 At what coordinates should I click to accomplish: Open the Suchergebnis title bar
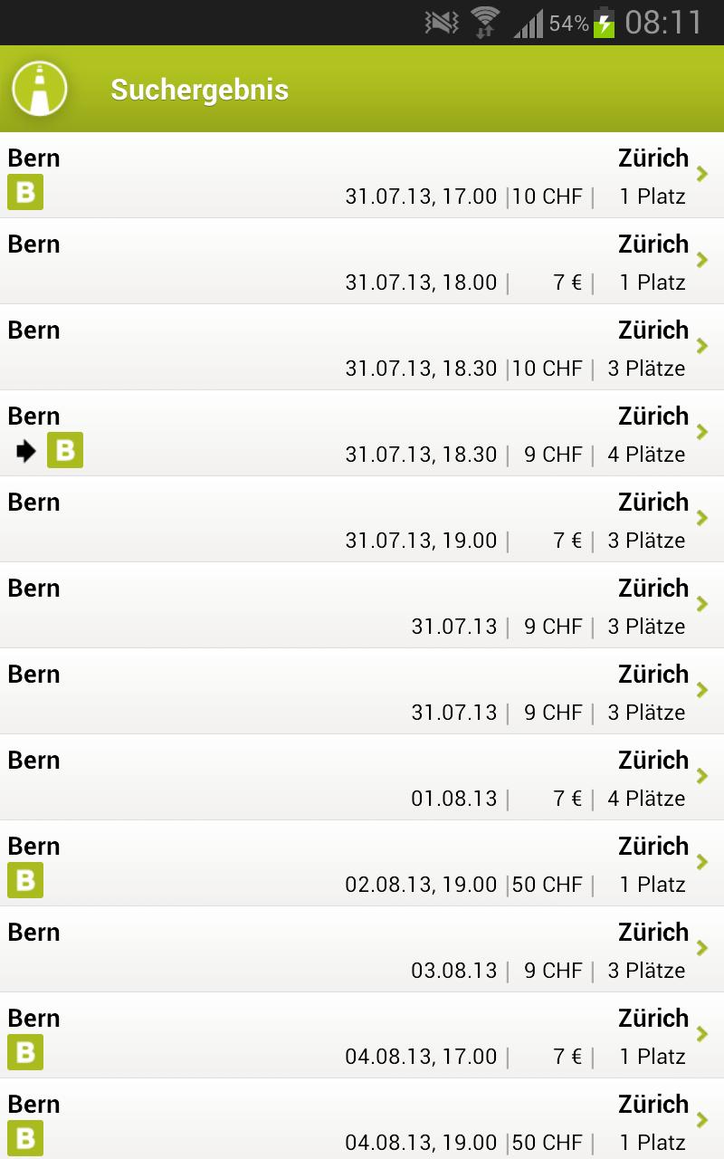[x=199, y=90]
